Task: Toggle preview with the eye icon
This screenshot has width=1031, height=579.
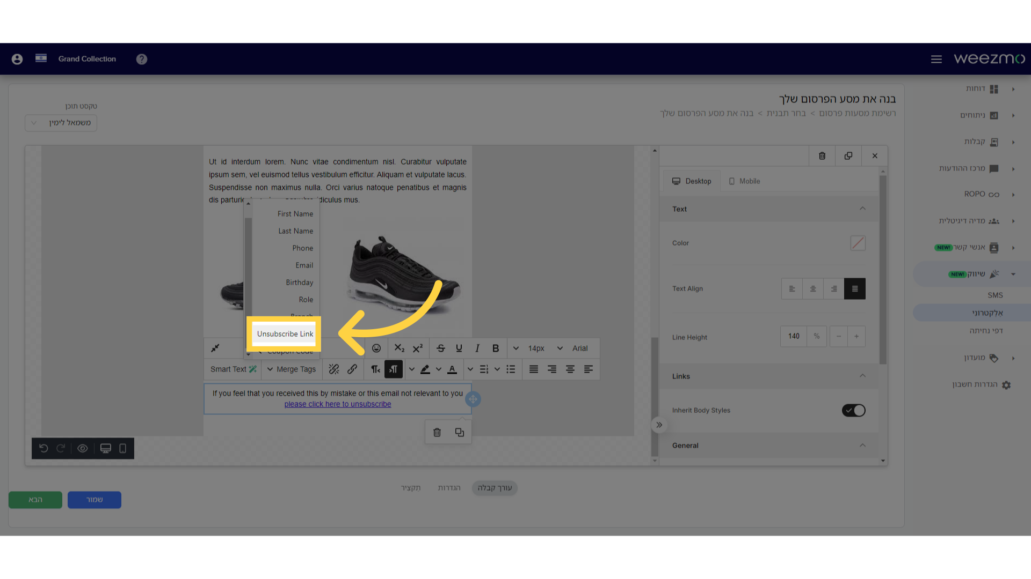Action: click(x=83, y=449)
